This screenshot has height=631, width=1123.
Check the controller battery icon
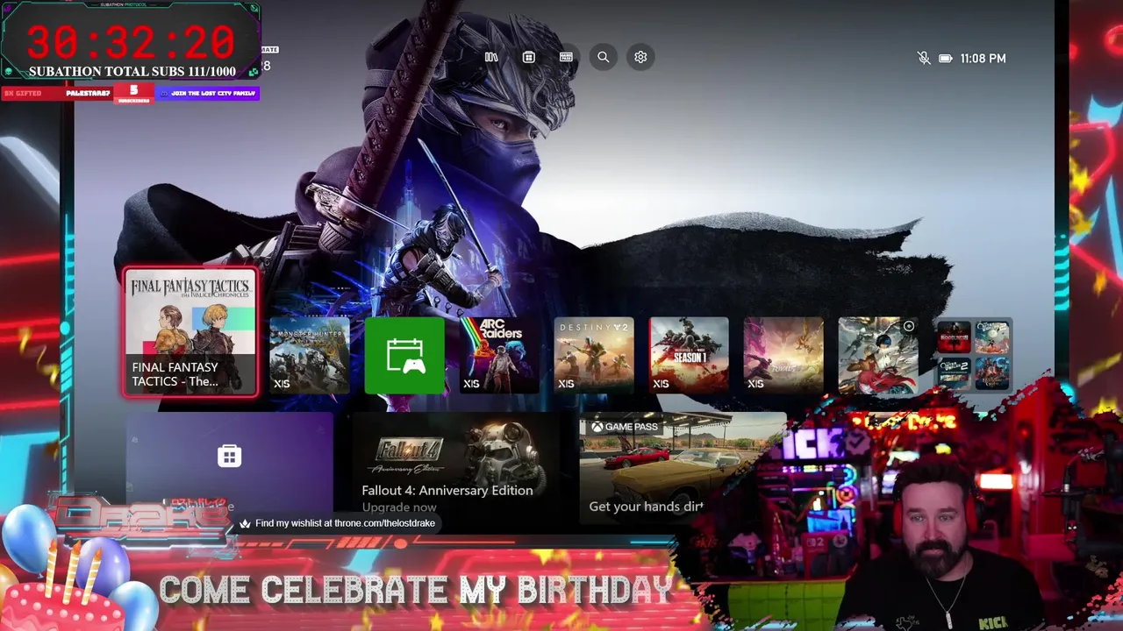pos(945,58)
